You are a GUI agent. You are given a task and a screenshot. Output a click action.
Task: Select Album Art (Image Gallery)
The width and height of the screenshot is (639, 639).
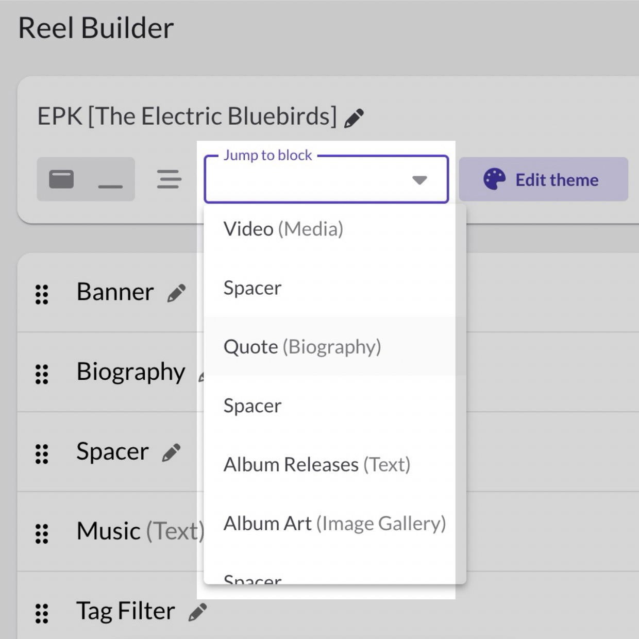334,524
